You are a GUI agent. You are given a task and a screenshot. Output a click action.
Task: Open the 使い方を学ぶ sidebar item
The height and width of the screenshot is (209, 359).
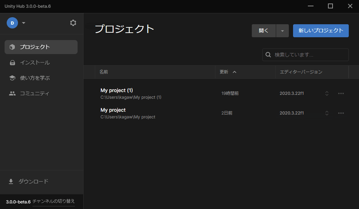41,78
